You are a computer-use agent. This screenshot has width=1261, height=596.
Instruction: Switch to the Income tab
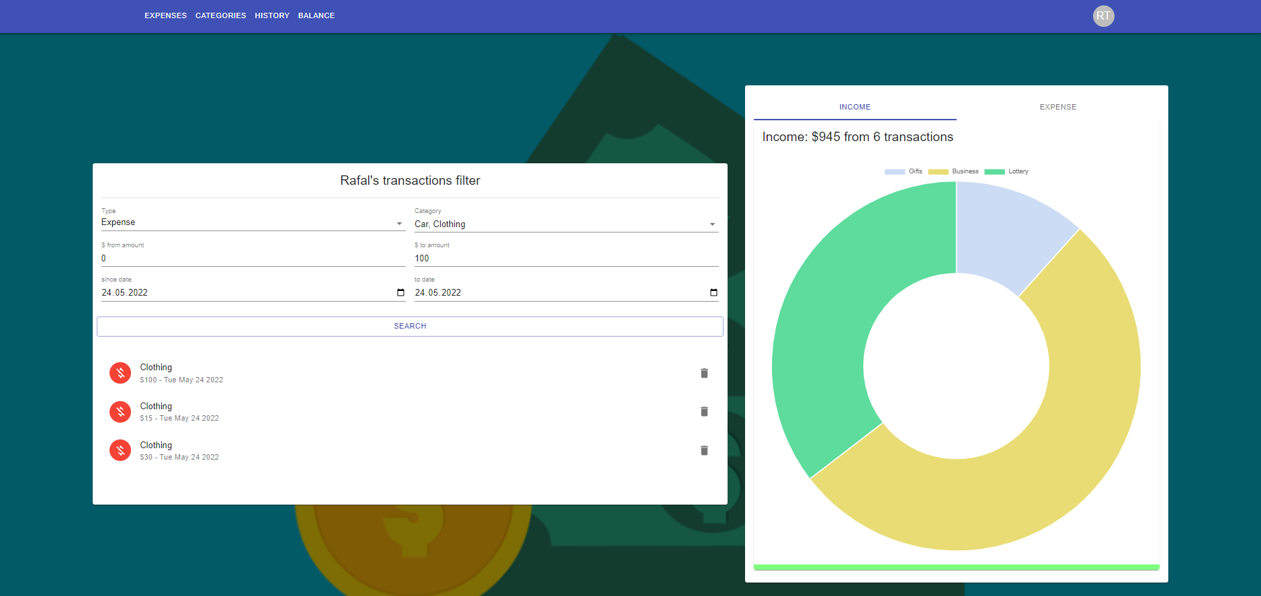[x=855, y=107]
